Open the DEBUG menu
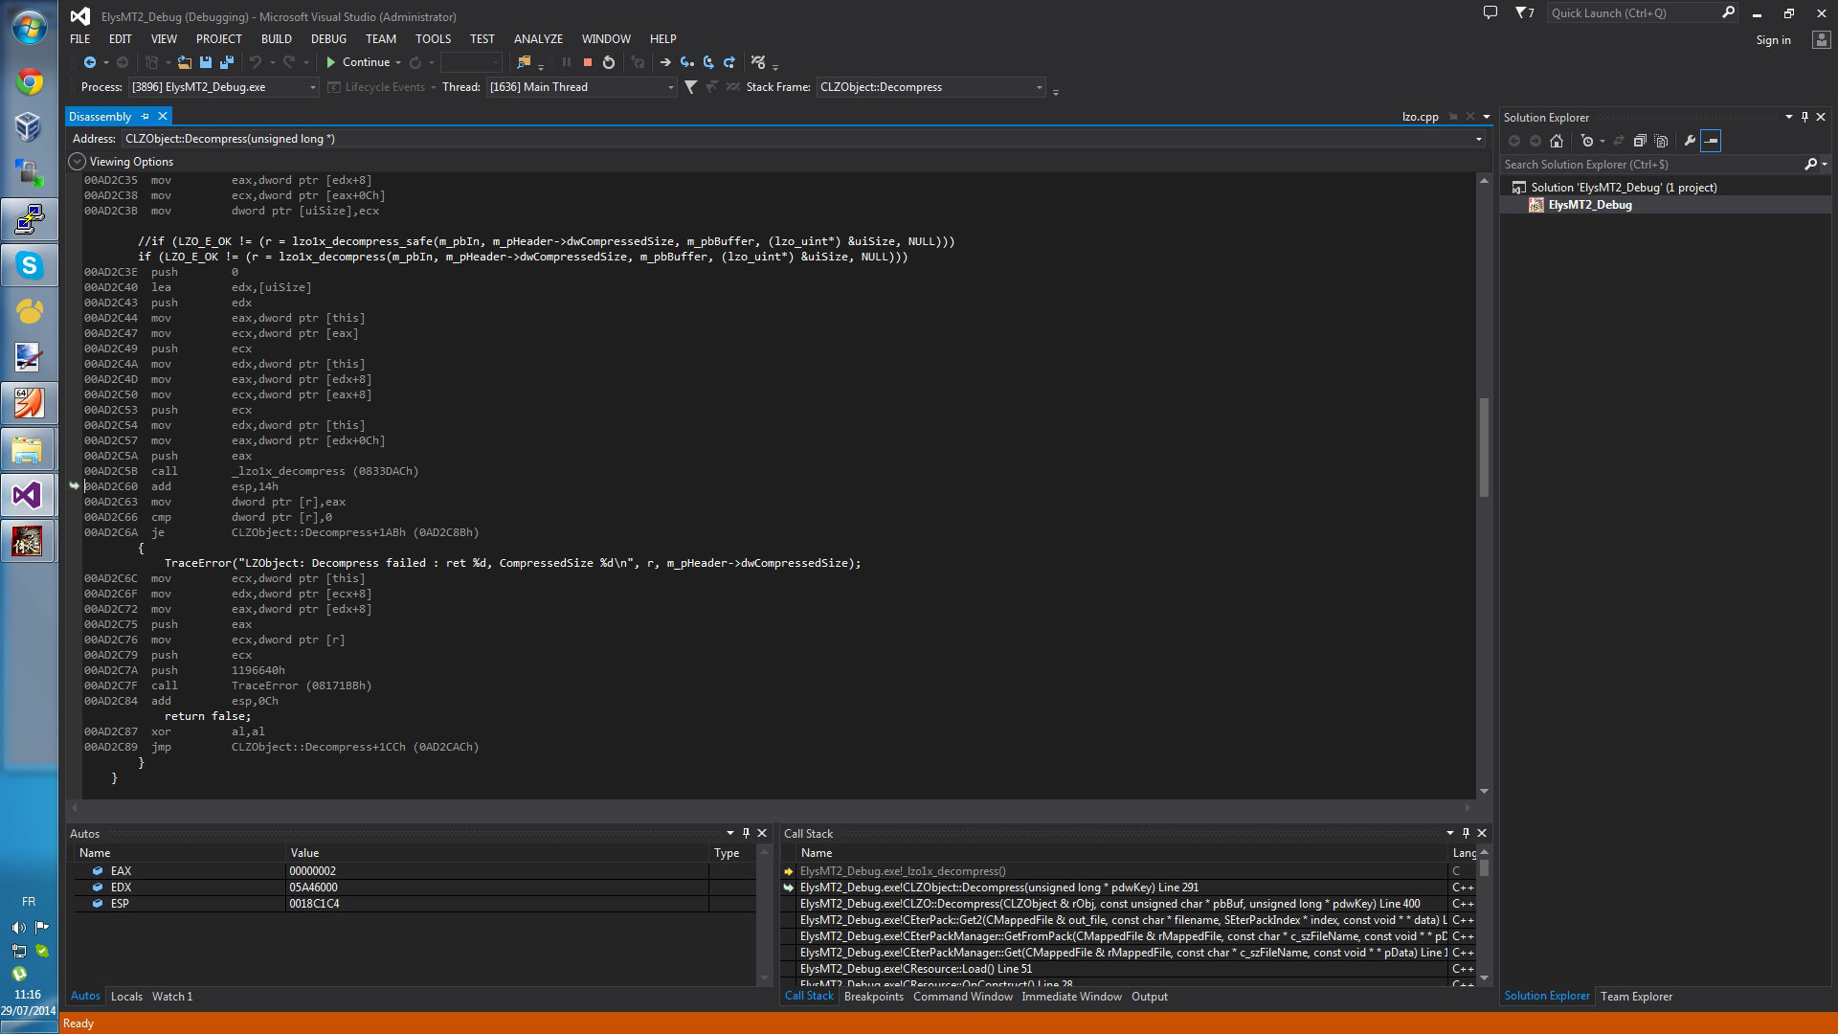 [x=328, y=39]
